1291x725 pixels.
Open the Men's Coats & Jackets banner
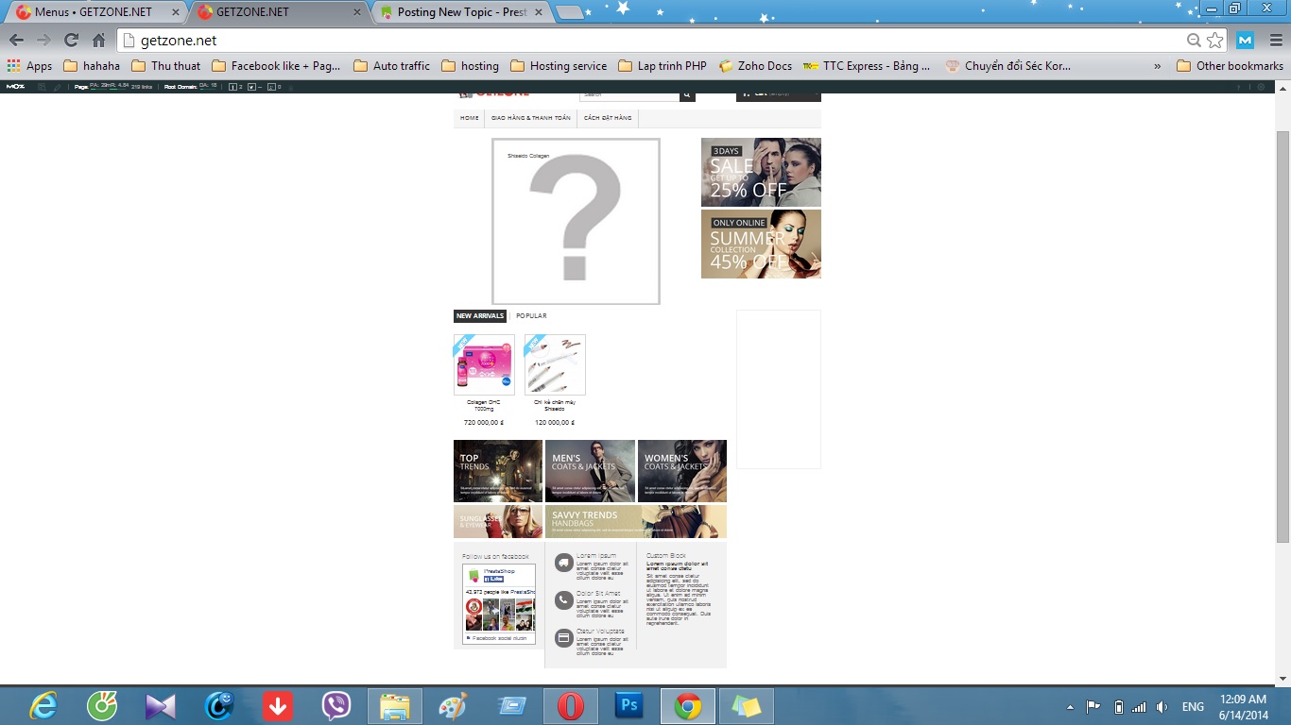(590, 471)
